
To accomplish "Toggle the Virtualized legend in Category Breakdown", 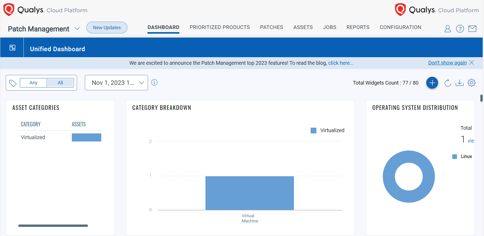I will click(327, 130).
